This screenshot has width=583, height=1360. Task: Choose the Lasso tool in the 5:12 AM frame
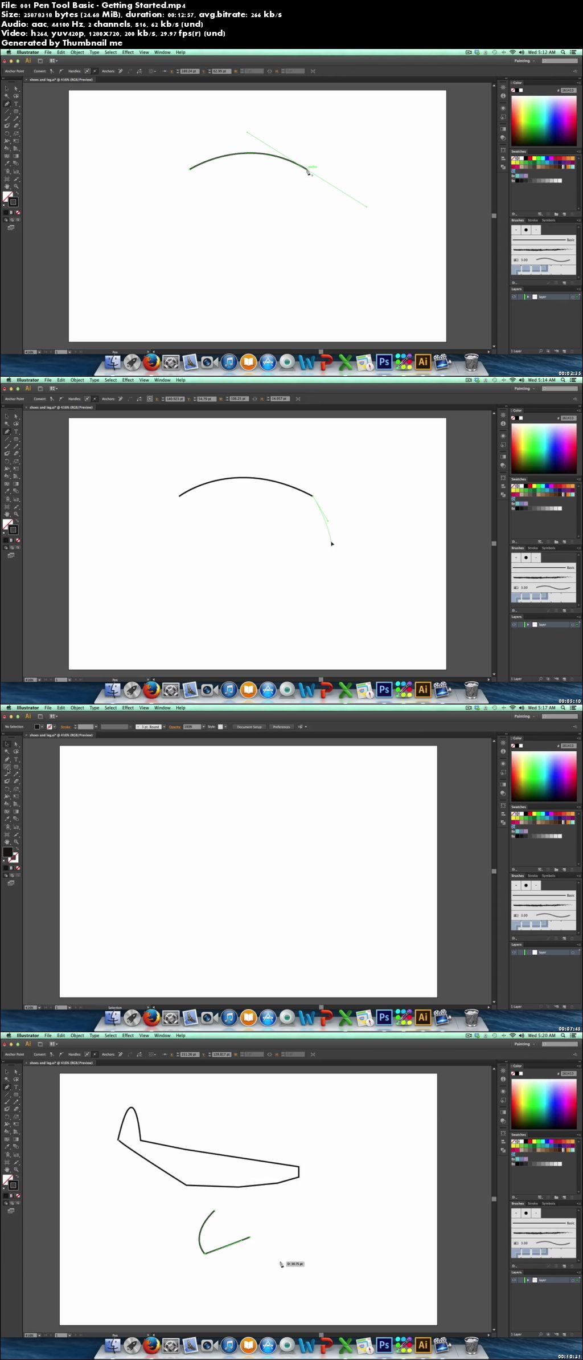click(x=16, y=96)
